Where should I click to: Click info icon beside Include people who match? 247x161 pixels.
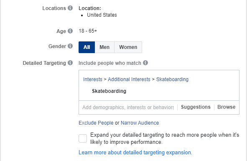tap(145, 63)
